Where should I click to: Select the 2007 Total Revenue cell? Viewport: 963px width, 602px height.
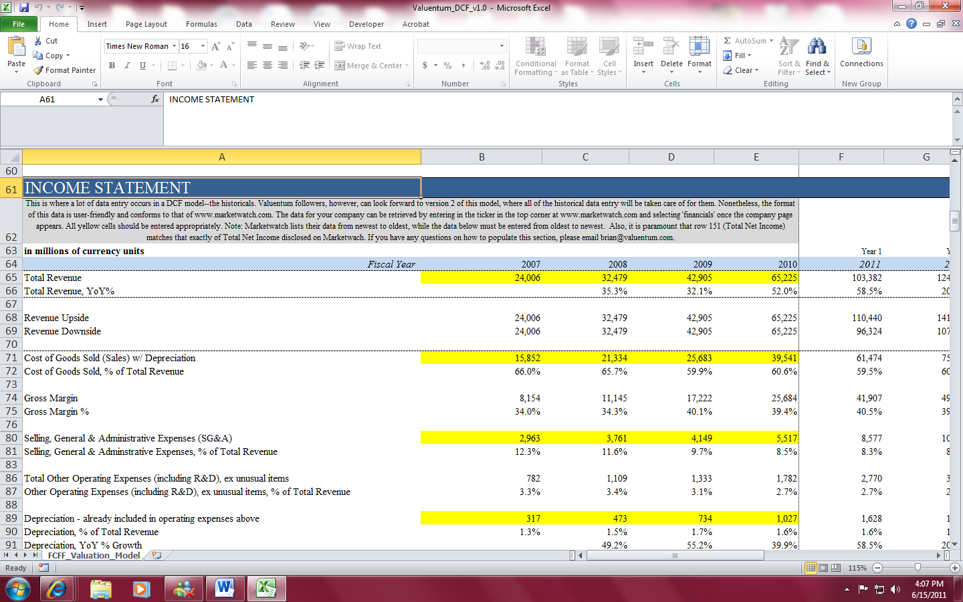click(x=481, y=278)
